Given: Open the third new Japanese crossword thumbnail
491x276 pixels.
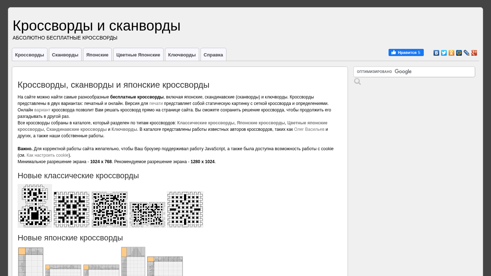Looking at the screenshot, I should click(101, 270).
